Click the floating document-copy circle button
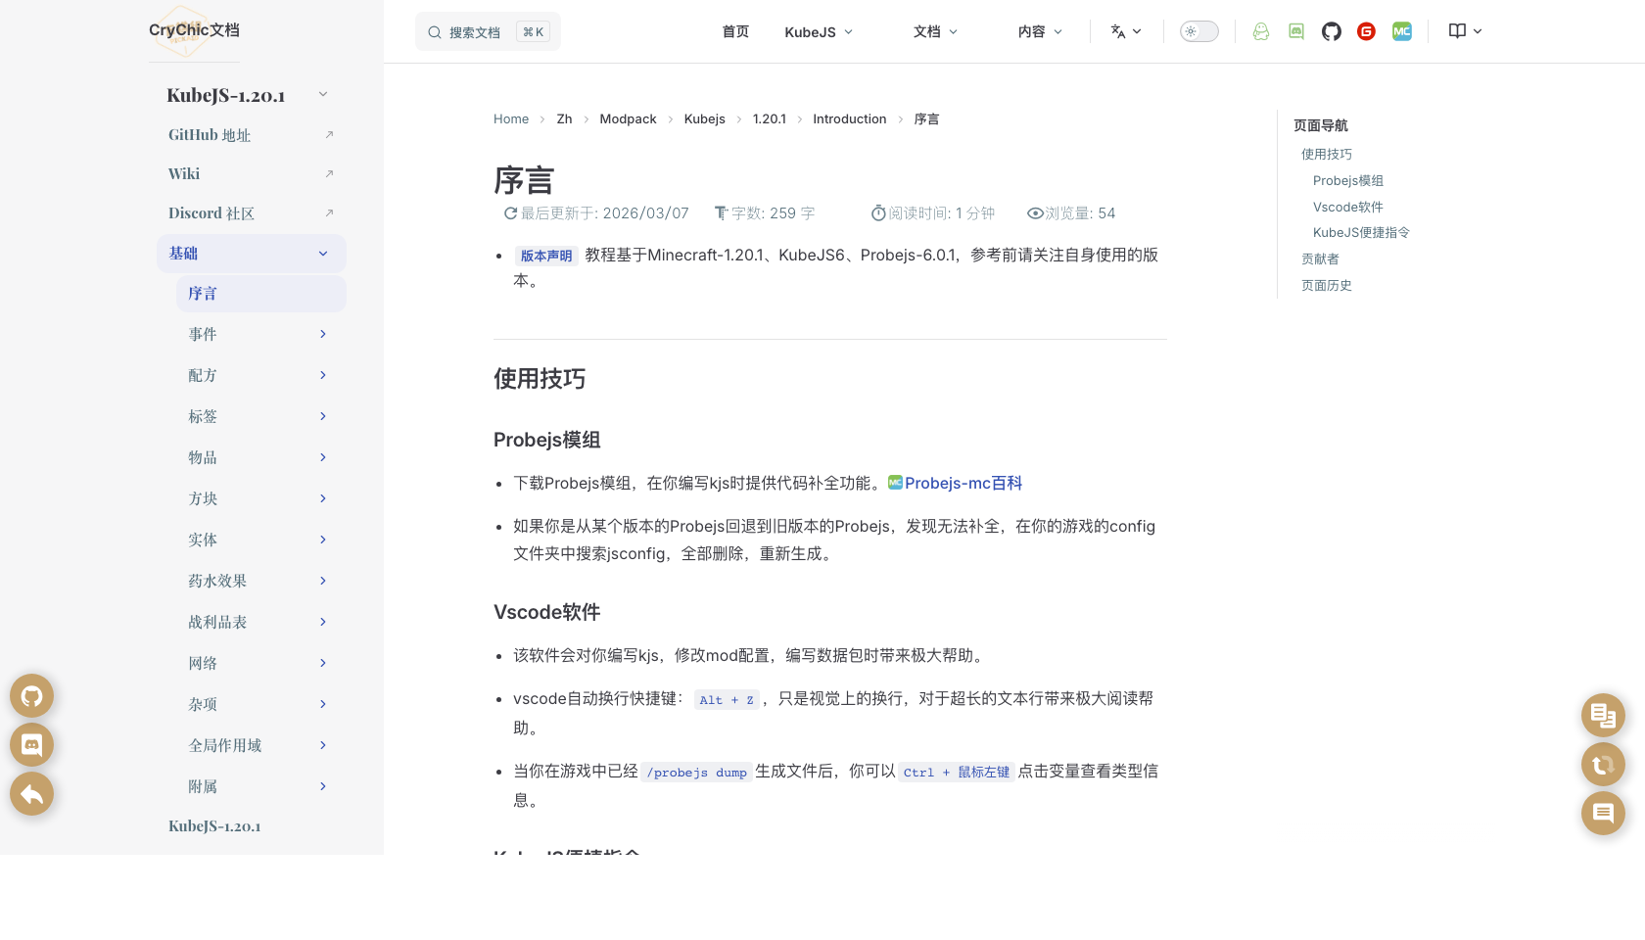This screenshot has height=940, width=1645. [1603, 715]
